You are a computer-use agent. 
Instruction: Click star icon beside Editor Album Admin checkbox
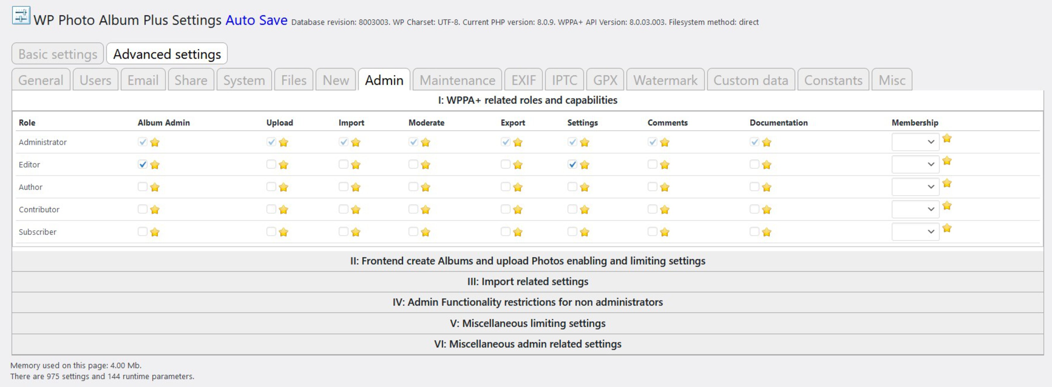[x=155, y=165]
